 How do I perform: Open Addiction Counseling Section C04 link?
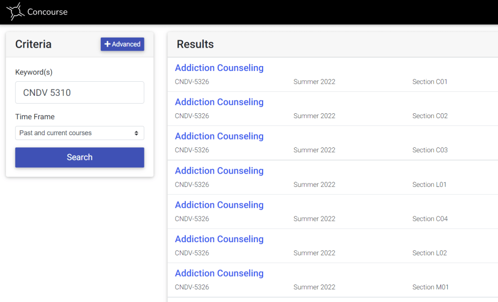(x=219, y=205)
